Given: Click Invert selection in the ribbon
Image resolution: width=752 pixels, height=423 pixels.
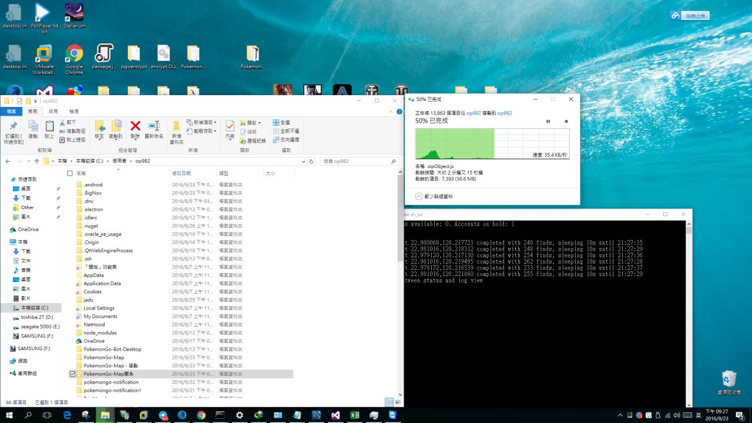Looking at the screenshot, I should click(286, 140).
